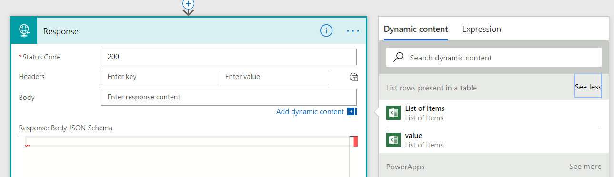The image size is (614, 177).
Task: Click Excel icon beside value
Action: pyautogui.click(x=393, y=140)
